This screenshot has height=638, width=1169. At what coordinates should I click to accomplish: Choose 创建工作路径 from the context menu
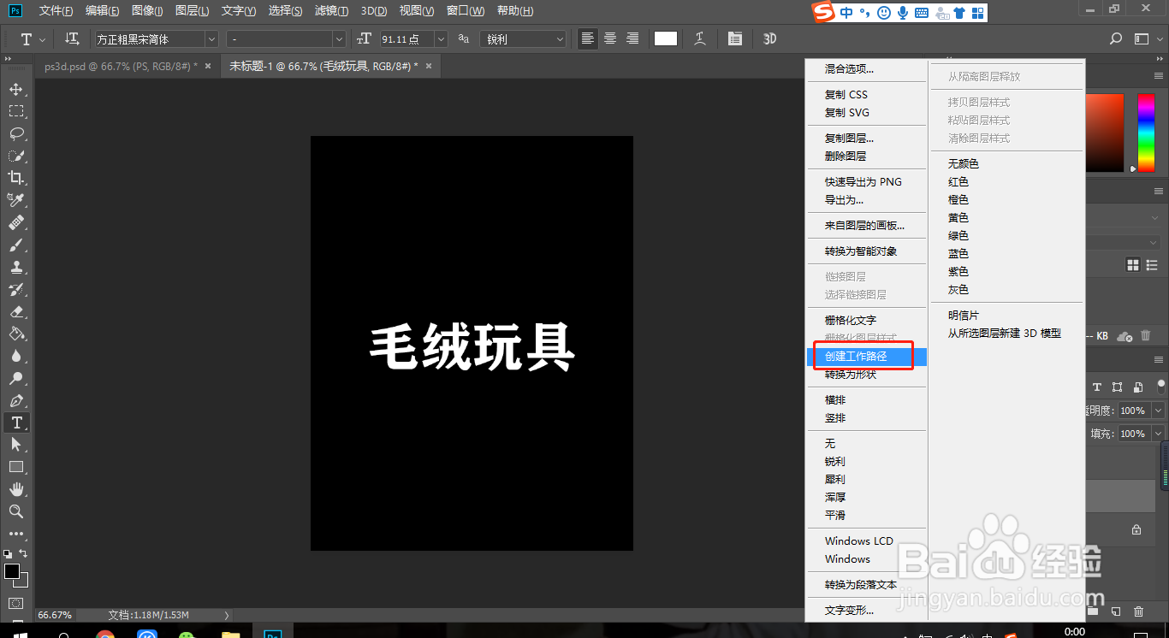click(x=862, y=356)
